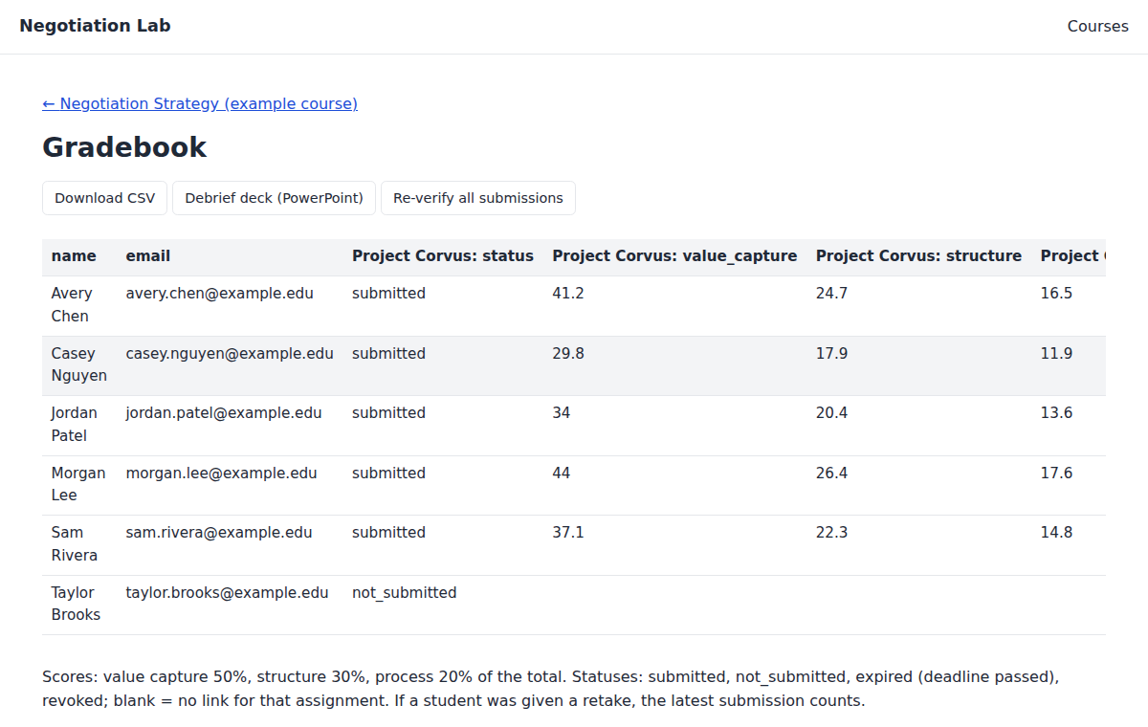This screenshot has height=727, width=1148.
Task: Go back to Negotiation Strategy course
Action: click(200, 103)
